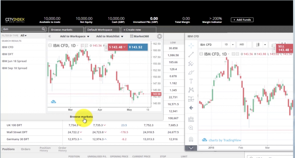Switch to Default Workspace tab
This screenshot has height=158, width=295.
[x=102, y=30]
